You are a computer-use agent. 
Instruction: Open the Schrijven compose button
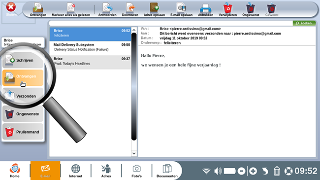point(23,60)
